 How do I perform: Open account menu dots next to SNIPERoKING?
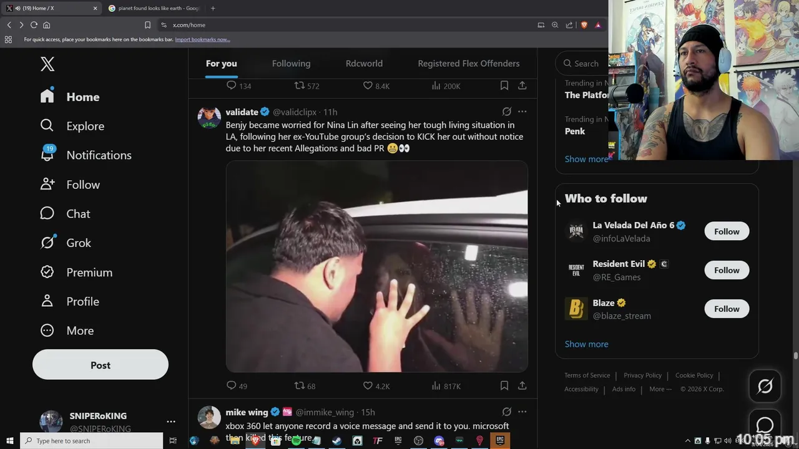tap(170, 422)
